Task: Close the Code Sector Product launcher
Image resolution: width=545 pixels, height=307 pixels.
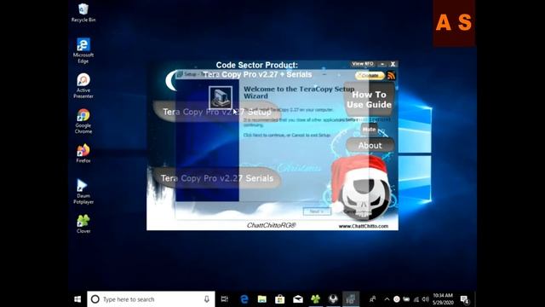Action: tap(393, 64)
